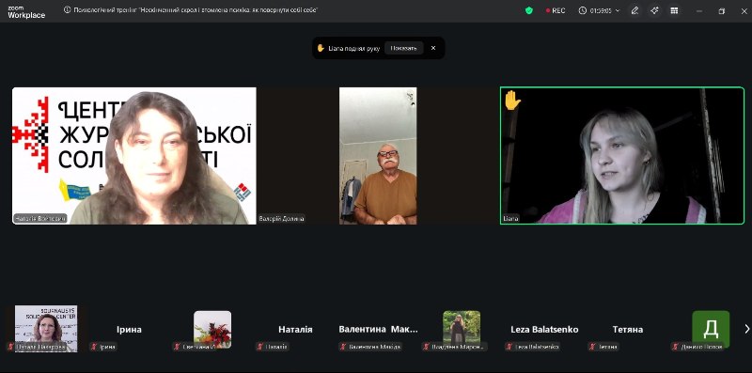This screenshot has width=752, height=373.
Task: Click muted mic icon on garden-photo tile
Action: (427, 347)
